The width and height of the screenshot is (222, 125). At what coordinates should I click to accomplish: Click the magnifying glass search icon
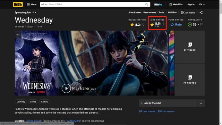click(x=147, y=5)
